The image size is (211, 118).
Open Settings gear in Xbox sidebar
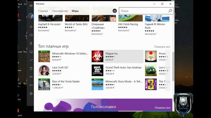(31, 93)
